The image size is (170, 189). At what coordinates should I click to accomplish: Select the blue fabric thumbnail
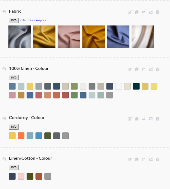(118, 36)
